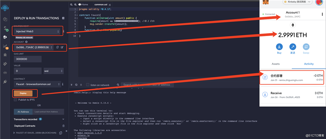Open the 合约部署 contract deployment activity entry
326x139 pixels.
click(293, 78)
